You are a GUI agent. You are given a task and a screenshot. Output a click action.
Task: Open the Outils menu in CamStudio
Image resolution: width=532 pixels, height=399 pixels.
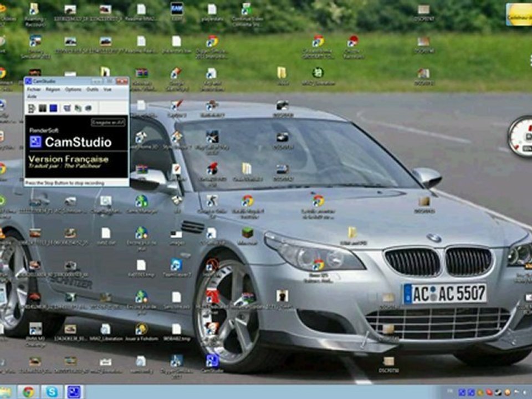click(92, 89)
